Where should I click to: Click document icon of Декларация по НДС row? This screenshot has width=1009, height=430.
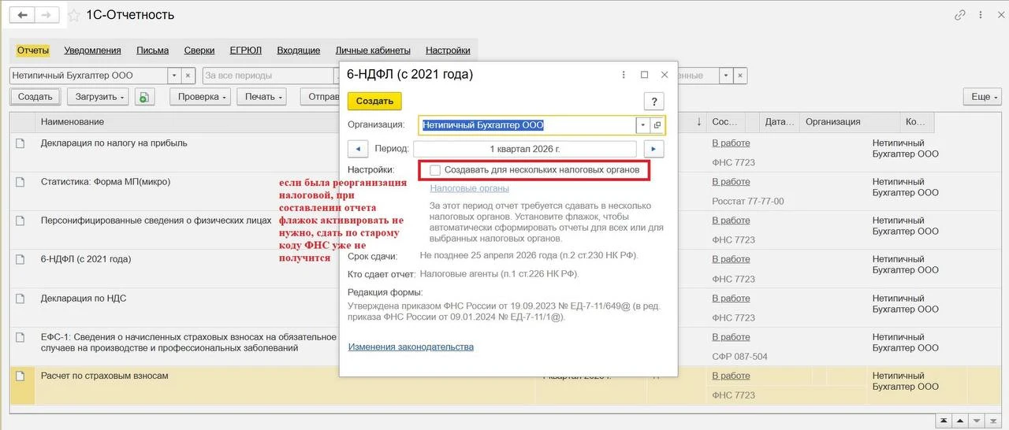click(x=20, y=299)
